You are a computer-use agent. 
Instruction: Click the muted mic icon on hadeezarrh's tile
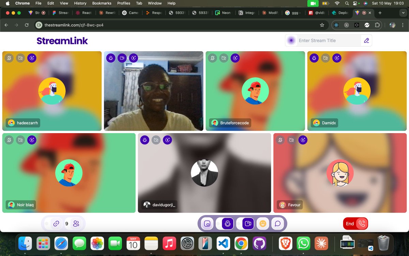click(x=9, y=58)
